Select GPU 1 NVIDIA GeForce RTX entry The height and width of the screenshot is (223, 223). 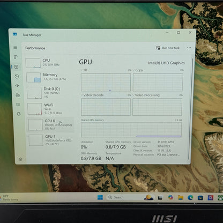pyautogui.click(x=51, y=140)
